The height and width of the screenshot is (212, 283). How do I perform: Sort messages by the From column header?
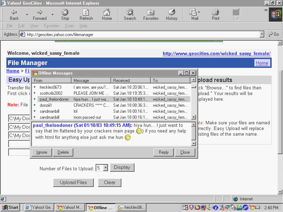coord(51,81)
